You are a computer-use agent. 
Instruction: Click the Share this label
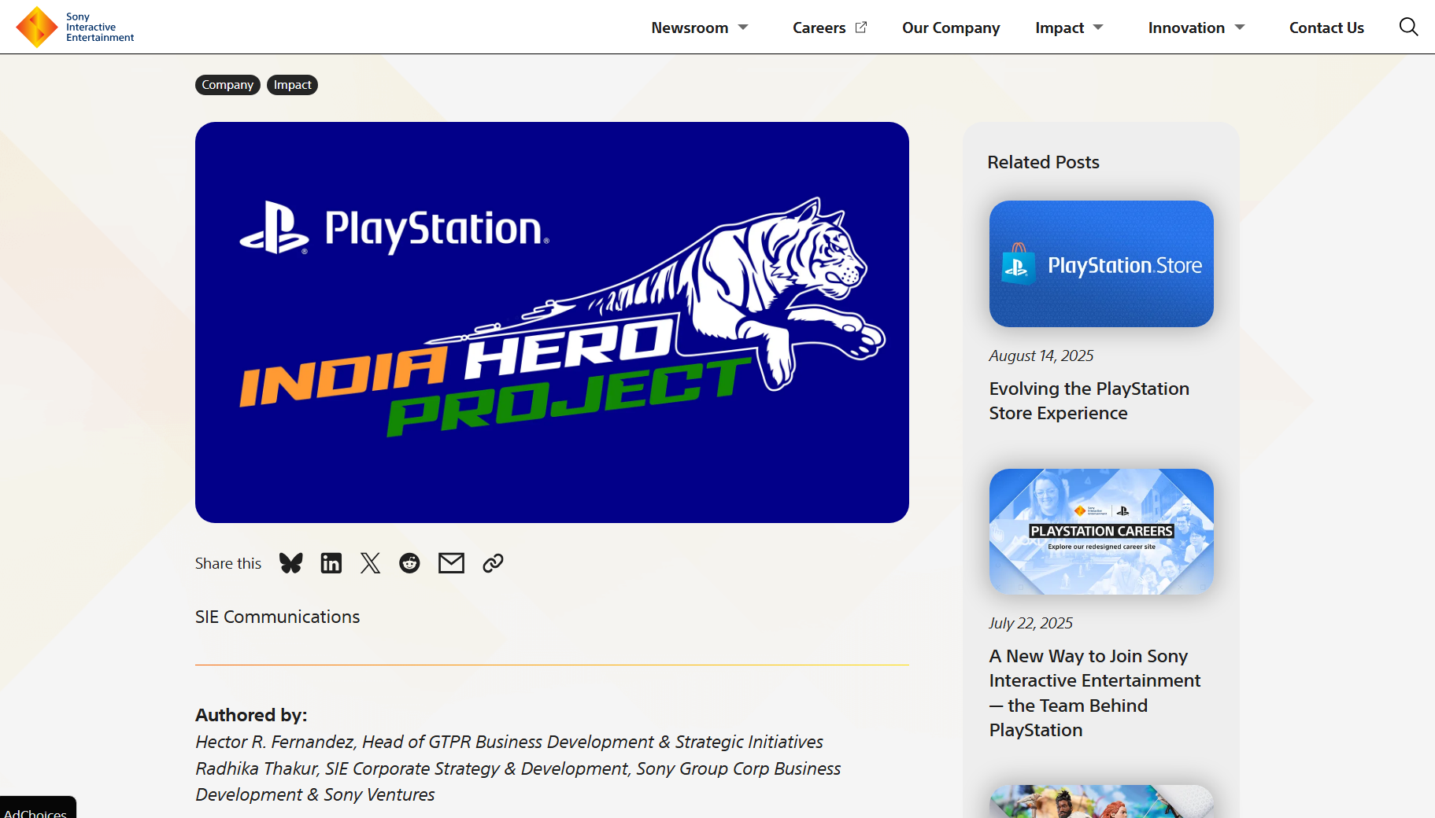point(228,563)
